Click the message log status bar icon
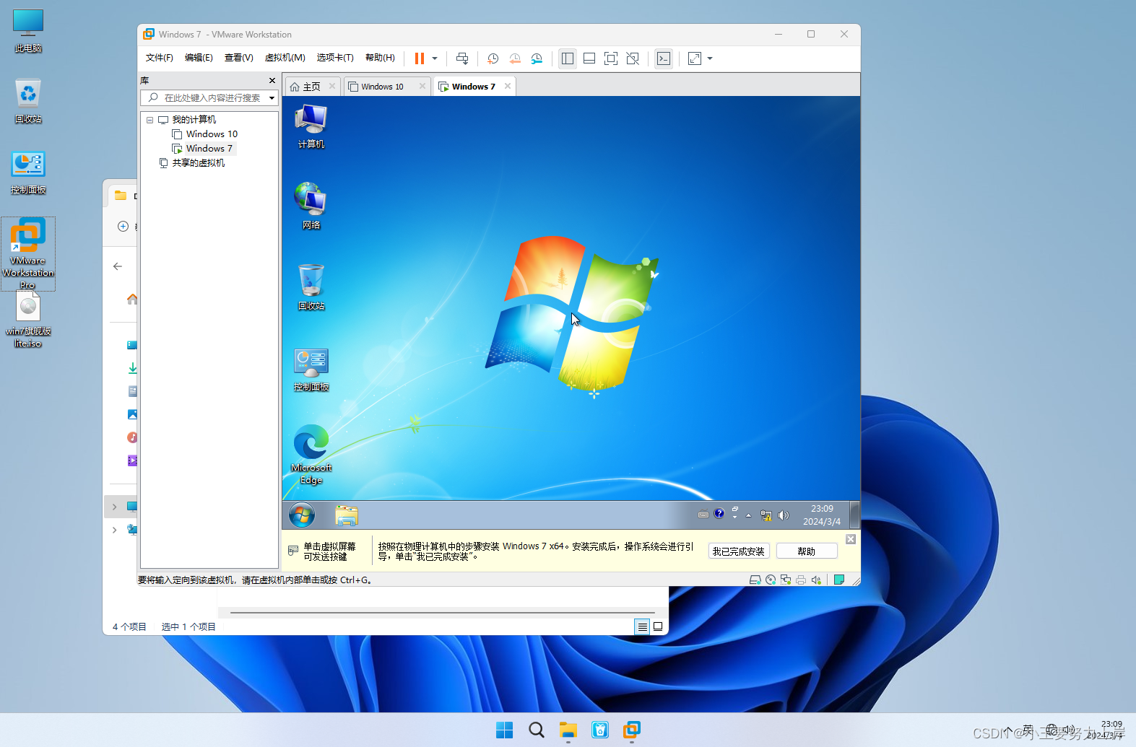Screen dimensions: 1136x747 [x=839, y=580]
